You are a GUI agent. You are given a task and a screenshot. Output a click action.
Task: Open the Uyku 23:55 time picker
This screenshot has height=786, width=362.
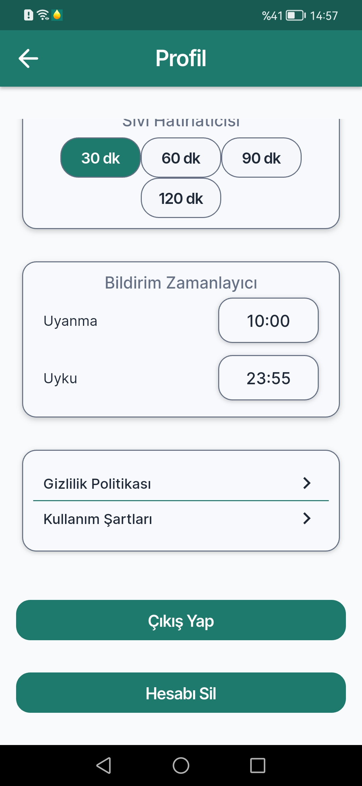pyautogui.click(x=268, y=378)
